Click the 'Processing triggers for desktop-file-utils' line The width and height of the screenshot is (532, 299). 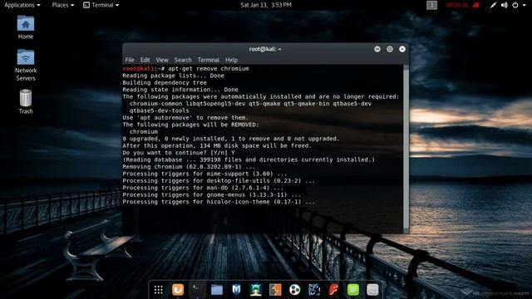pyautogui.click(x=219, y=181)
